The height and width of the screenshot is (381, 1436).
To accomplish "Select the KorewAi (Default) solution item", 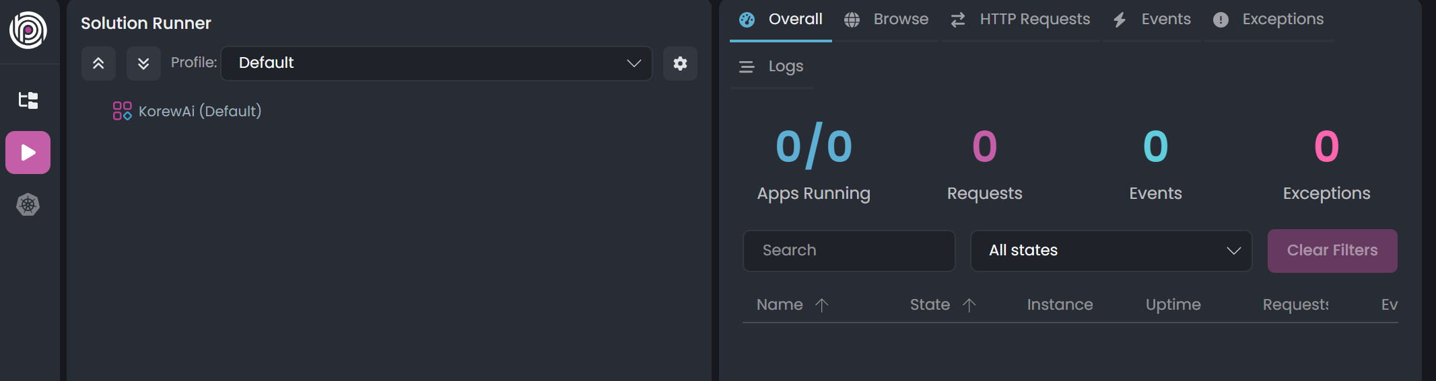I will pos(199,111).
